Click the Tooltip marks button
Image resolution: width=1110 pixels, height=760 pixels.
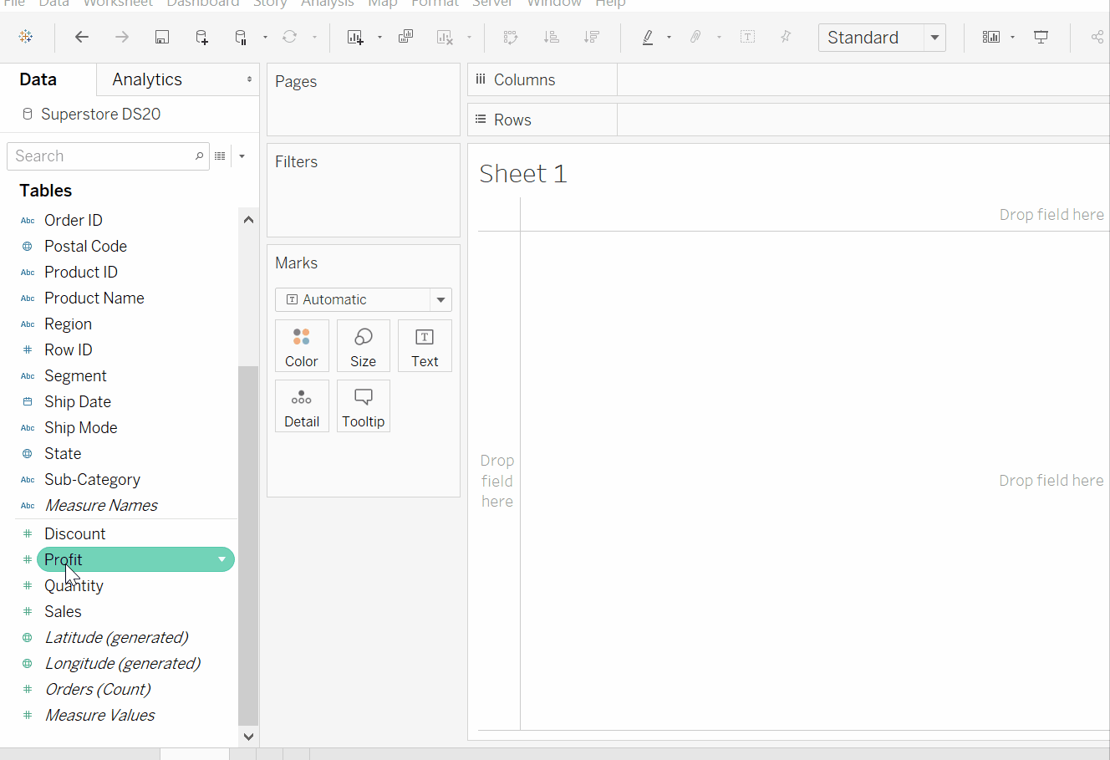point(364,406)
